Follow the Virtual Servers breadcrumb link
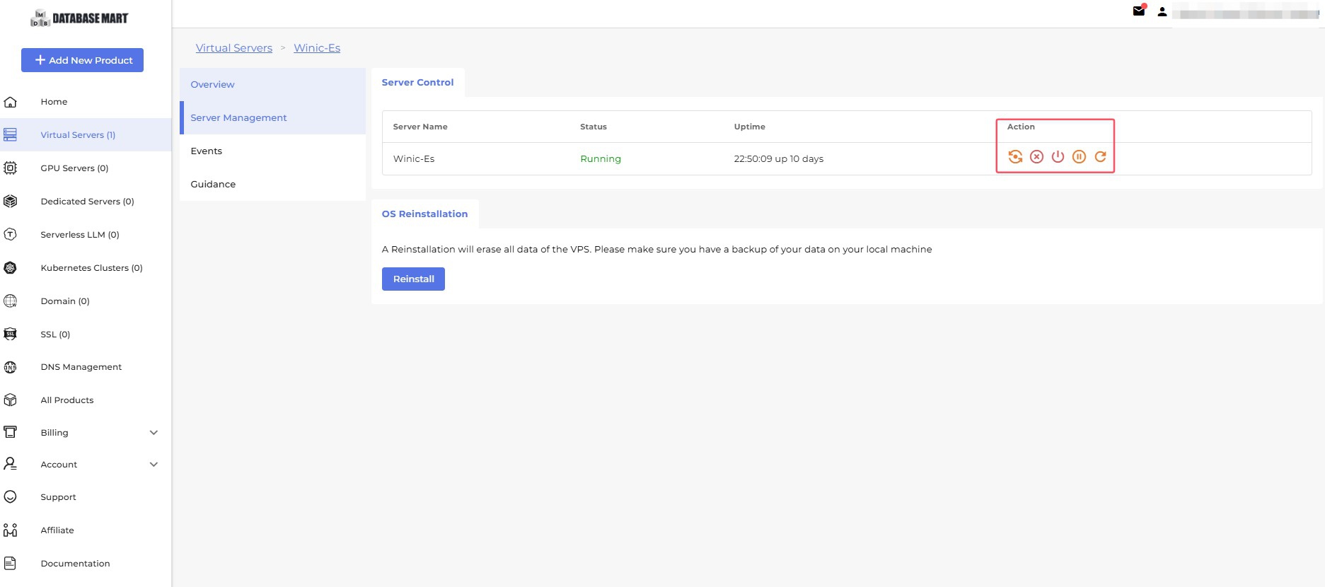 (233, 48)
